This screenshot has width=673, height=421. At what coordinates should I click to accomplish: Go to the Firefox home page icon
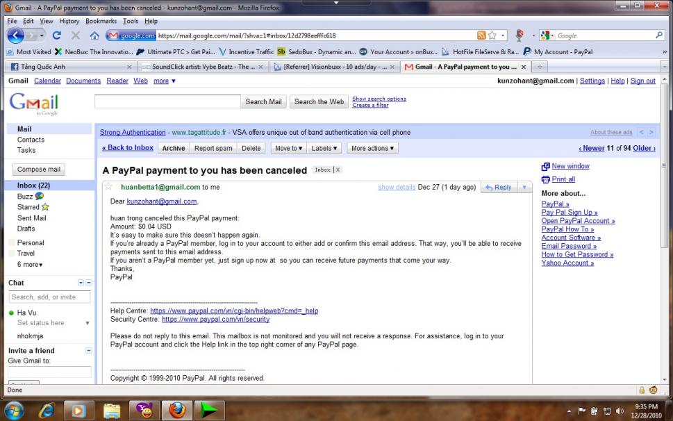[x=94, y=35]
